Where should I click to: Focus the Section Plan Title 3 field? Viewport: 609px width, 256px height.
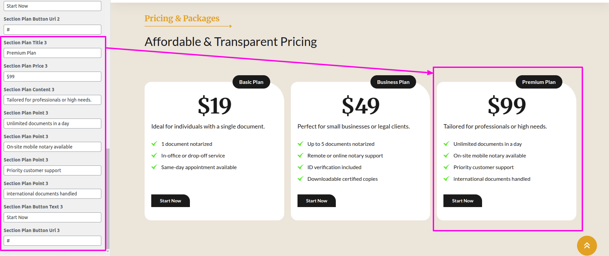point(52,53)
